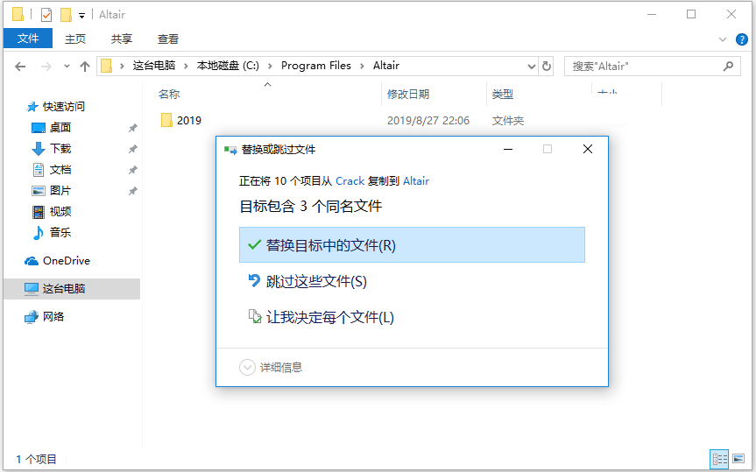Expand the ribbon with the chevron

[x=722, y=39]
